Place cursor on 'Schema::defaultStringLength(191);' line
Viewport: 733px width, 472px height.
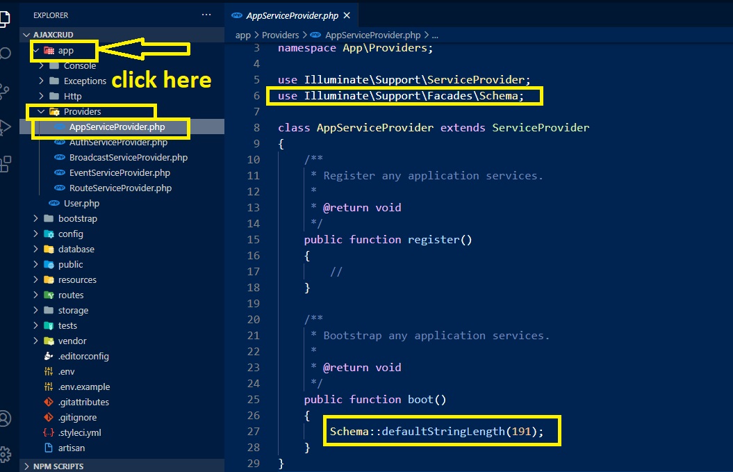pyautogui.click(x=436, y=431)
